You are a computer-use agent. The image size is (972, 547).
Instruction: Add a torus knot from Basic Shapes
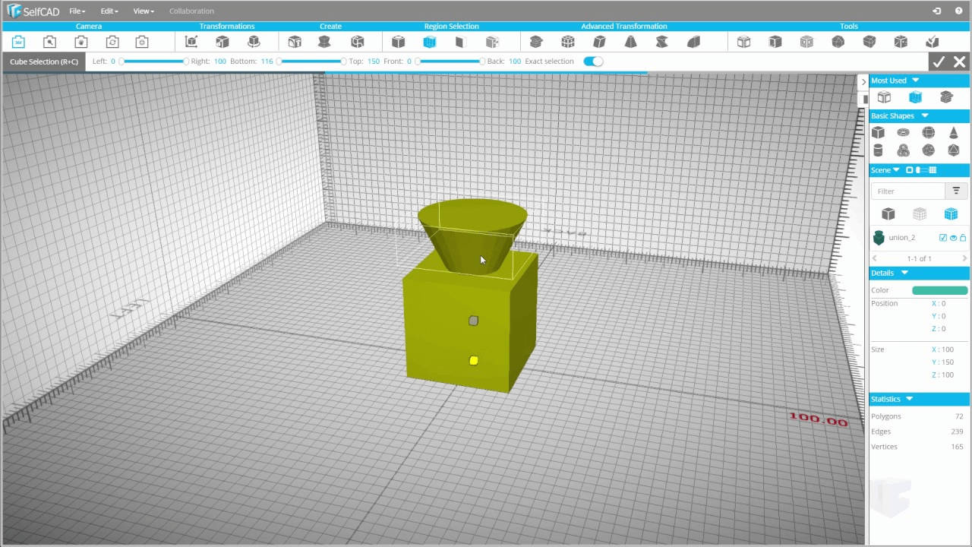point(903,150)
